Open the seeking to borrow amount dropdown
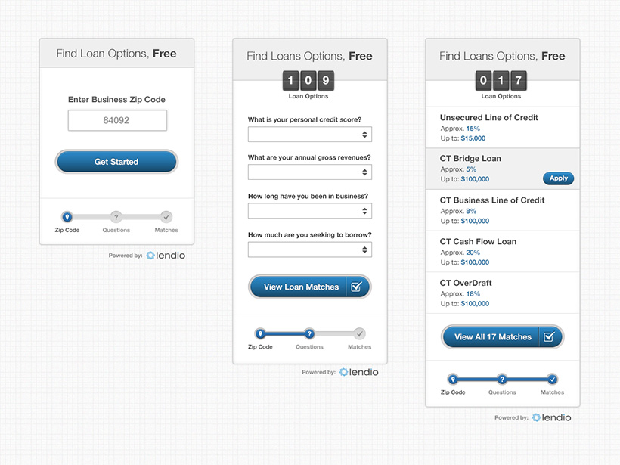 [x=309, y=250]
